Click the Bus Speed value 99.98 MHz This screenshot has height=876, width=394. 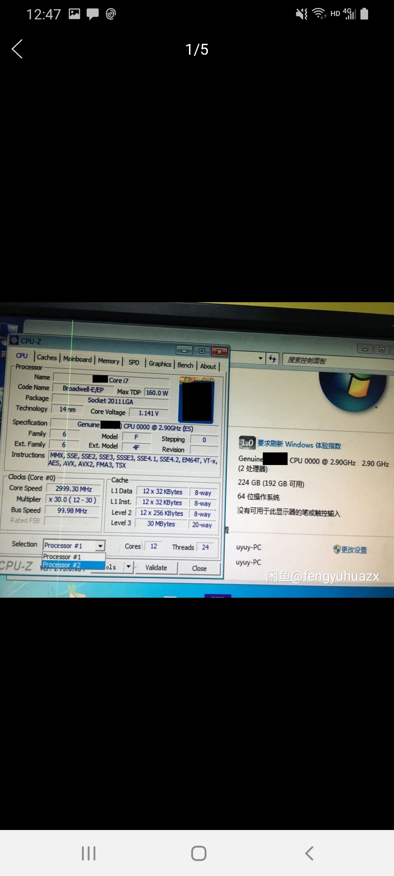72,511
